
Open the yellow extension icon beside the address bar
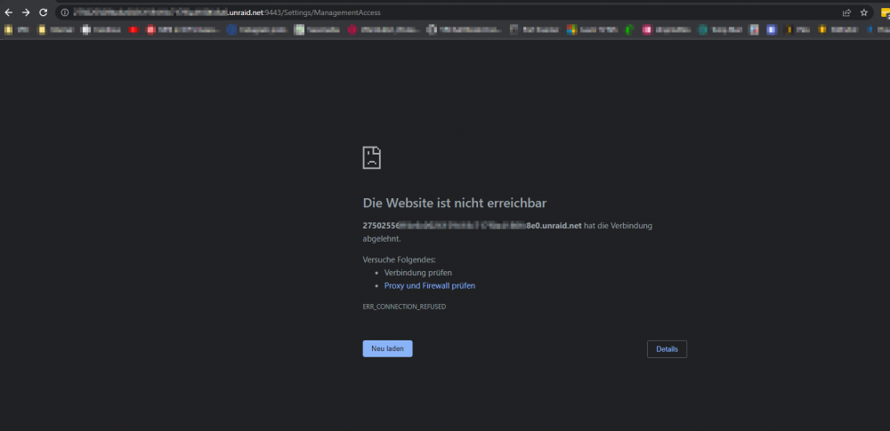[885, 13]
